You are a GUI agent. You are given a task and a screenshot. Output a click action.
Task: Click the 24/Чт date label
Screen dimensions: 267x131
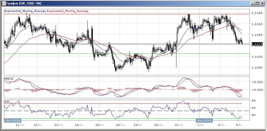(79, 125)
